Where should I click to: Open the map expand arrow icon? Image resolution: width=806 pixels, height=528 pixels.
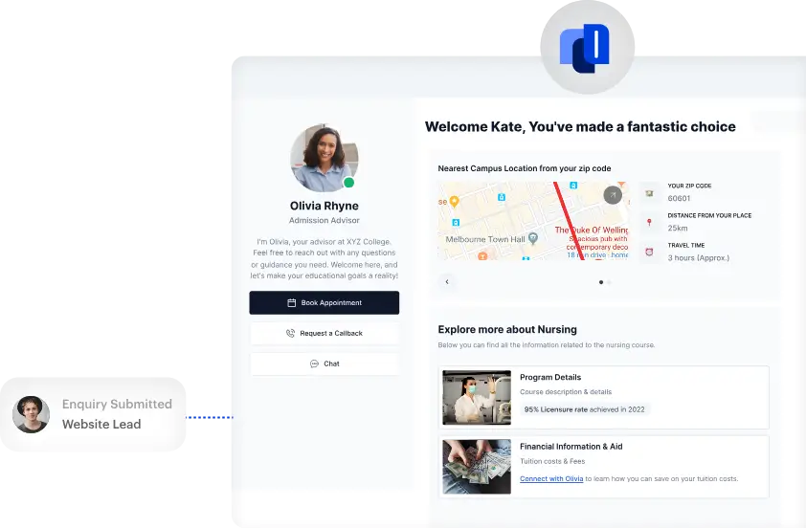pyautogui.click(x=613, y=195)
